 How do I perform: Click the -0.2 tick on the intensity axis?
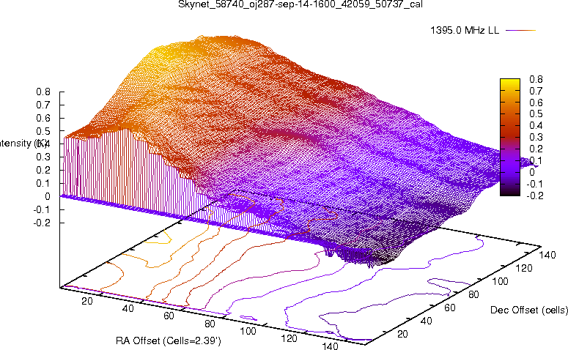[x=42, y=223]
